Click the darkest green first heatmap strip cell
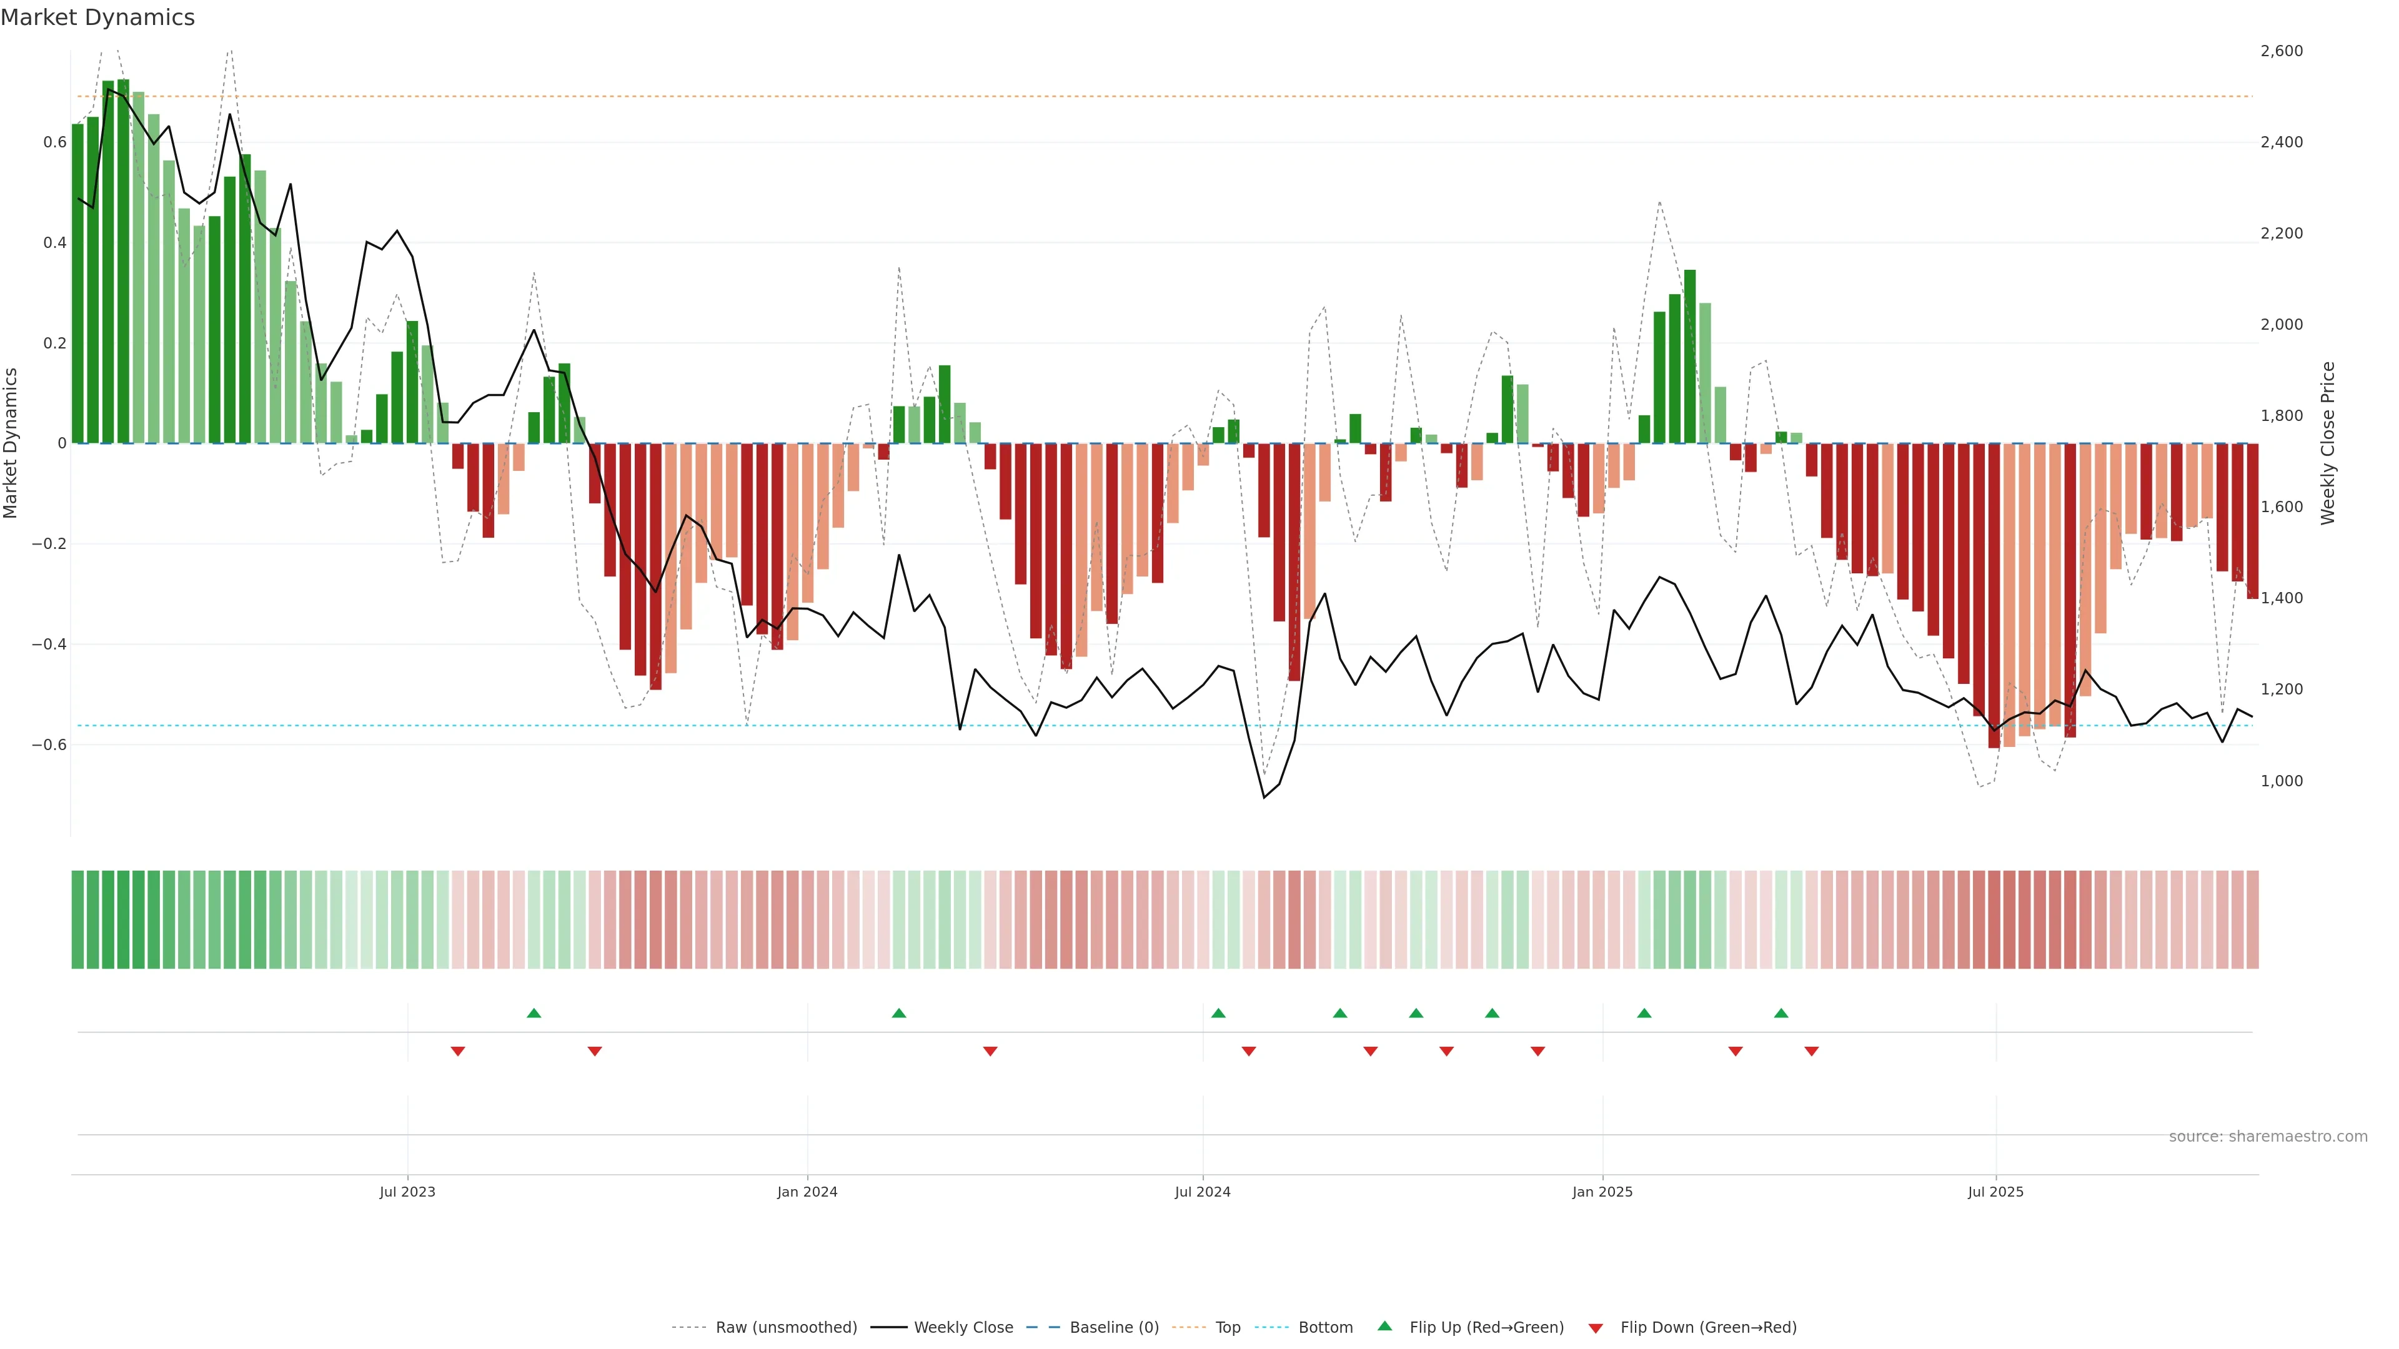The width and height of the screenshot is (2399, 1349). pyautogui.click(x=78, y=920)
